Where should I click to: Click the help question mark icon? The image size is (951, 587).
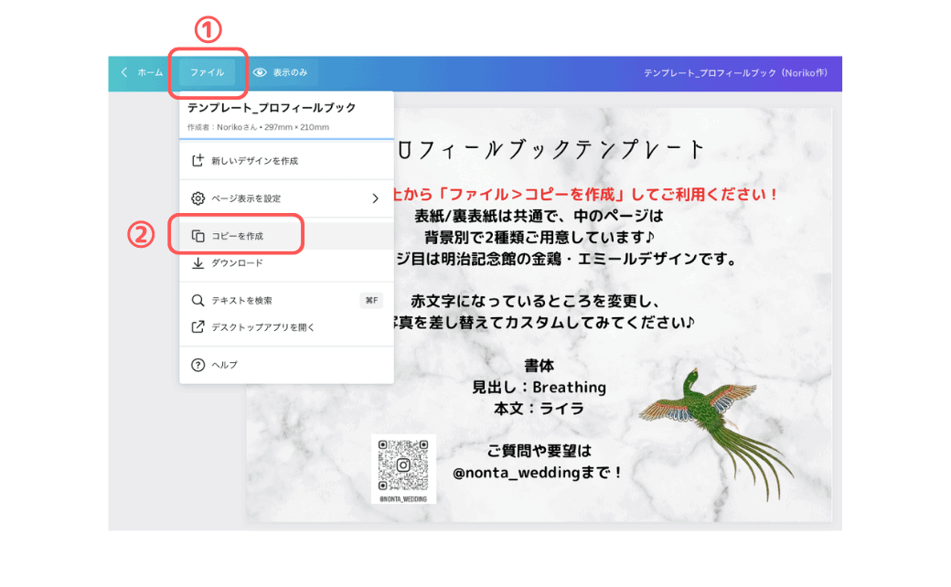coord(198,365)
